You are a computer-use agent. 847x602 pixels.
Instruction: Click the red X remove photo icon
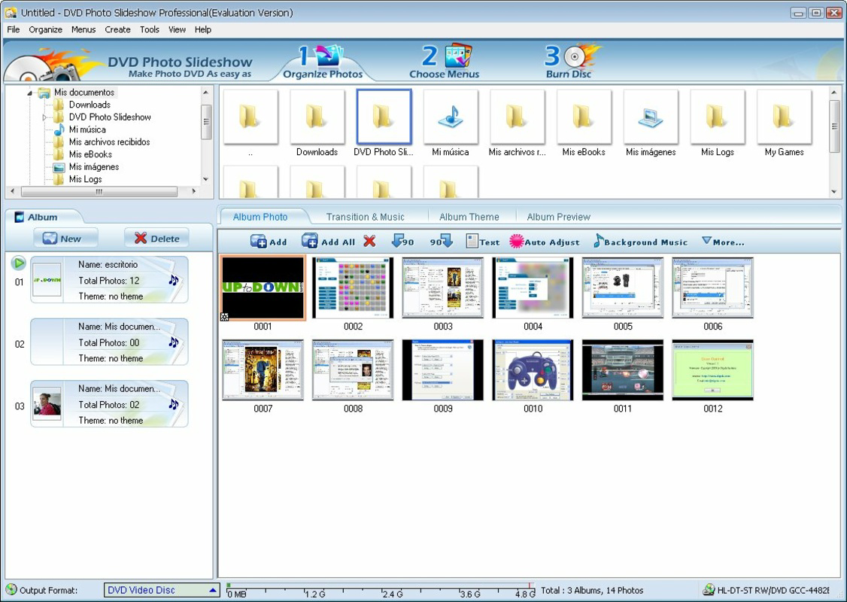[369, 241]
